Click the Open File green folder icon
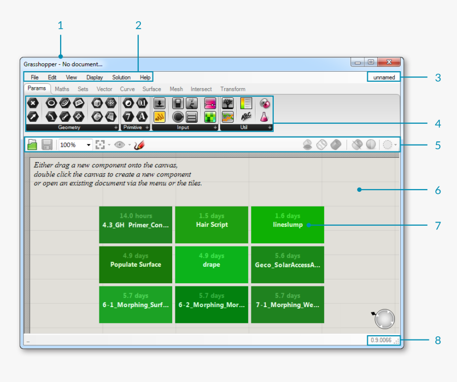 tap(32, 145)
